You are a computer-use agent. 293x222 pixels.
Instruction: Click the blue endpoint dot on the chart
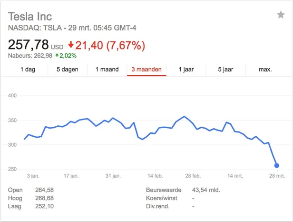(x=277, y=166)
